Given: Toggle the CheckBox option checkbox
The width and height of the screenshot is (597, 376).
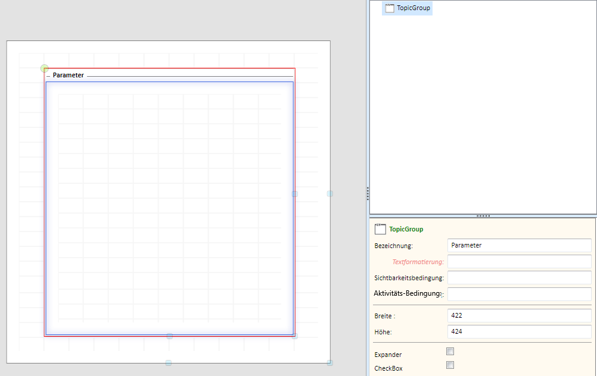Looking at the screenshot, I should [x=450, y=365].
